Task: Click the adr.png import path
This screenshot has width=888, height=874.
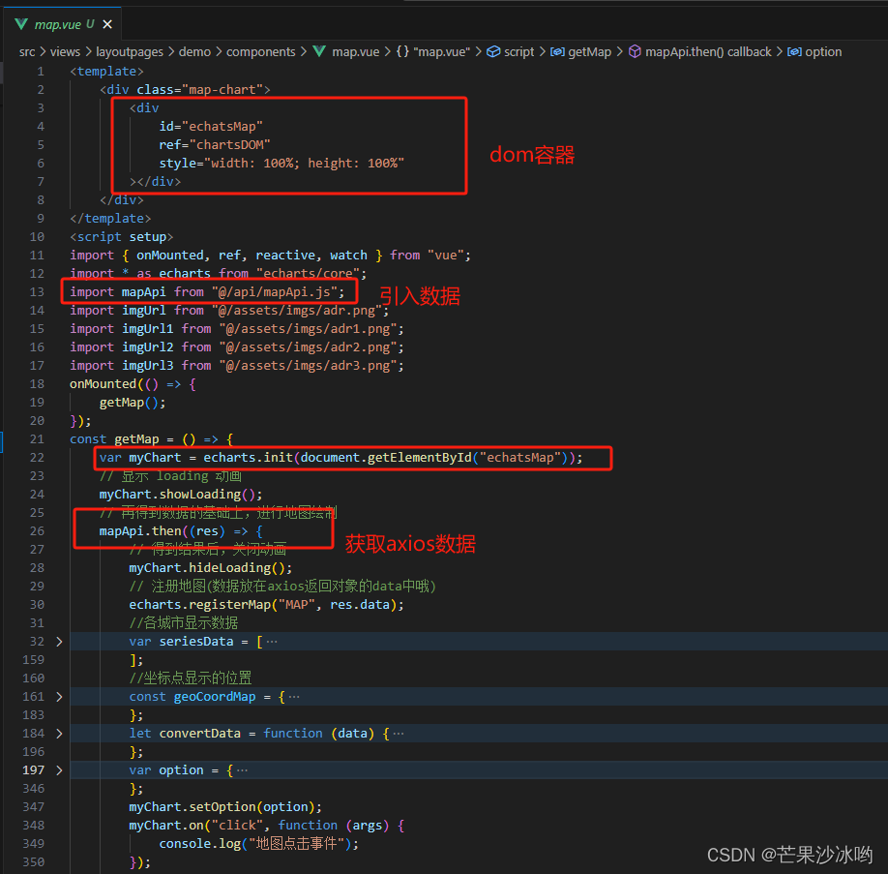Action: click(x=297, y=311)
